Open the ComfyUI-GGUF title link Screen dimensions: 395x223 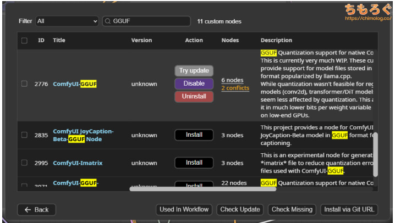pos(75,84)
